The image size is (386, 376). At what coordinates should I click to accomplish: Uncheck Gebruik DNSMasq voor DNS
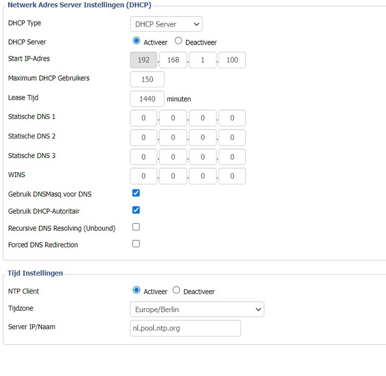136,193
